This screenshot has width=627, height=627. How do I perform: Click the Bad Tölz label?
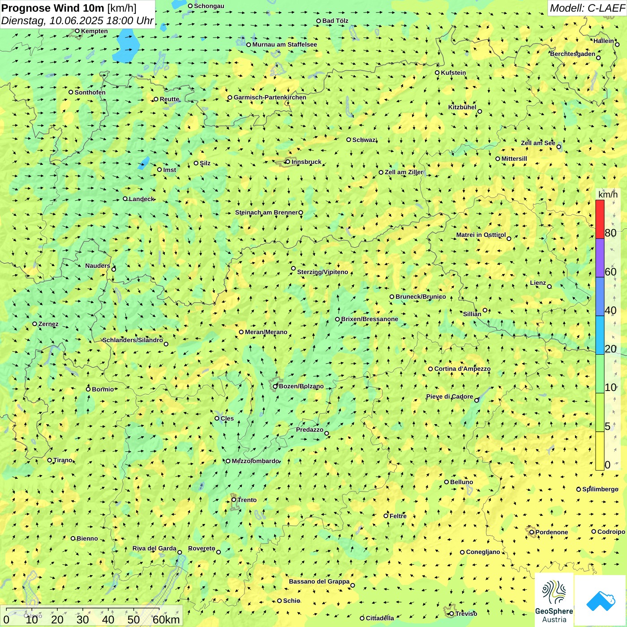coord(335,21)
